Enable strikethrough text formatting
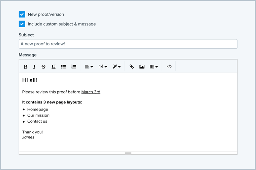The height and width of the screenshot is (170, 256). pyautogui.click(x=43, y=67)
